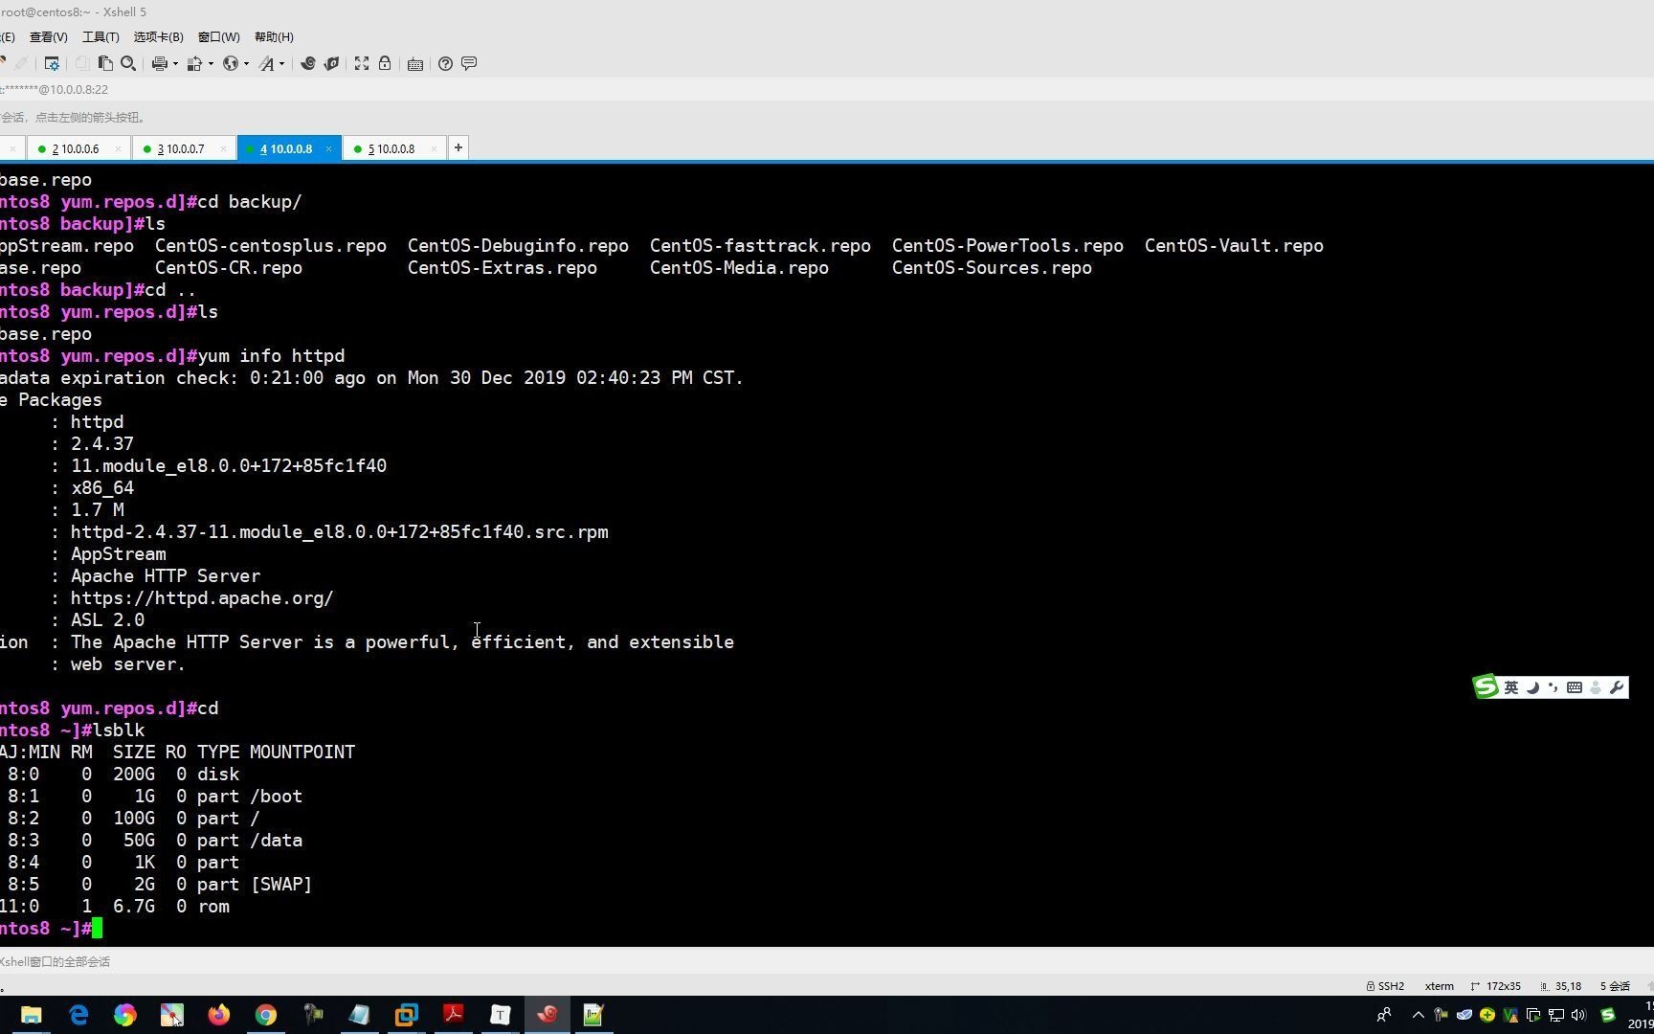The height and width of the screenshot is (1034, 1654).
Task: Open the keyboard mapping toolbar icon
Action: click(415, 64)
